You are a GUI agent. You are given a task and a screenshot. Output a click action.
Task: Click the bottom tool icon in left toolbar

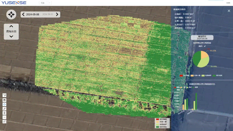pos(4,121)
